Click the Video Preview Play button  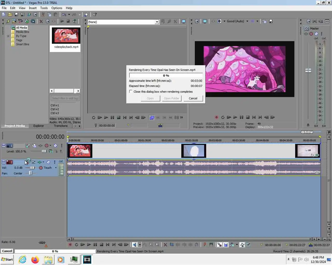tap(235, 117)
